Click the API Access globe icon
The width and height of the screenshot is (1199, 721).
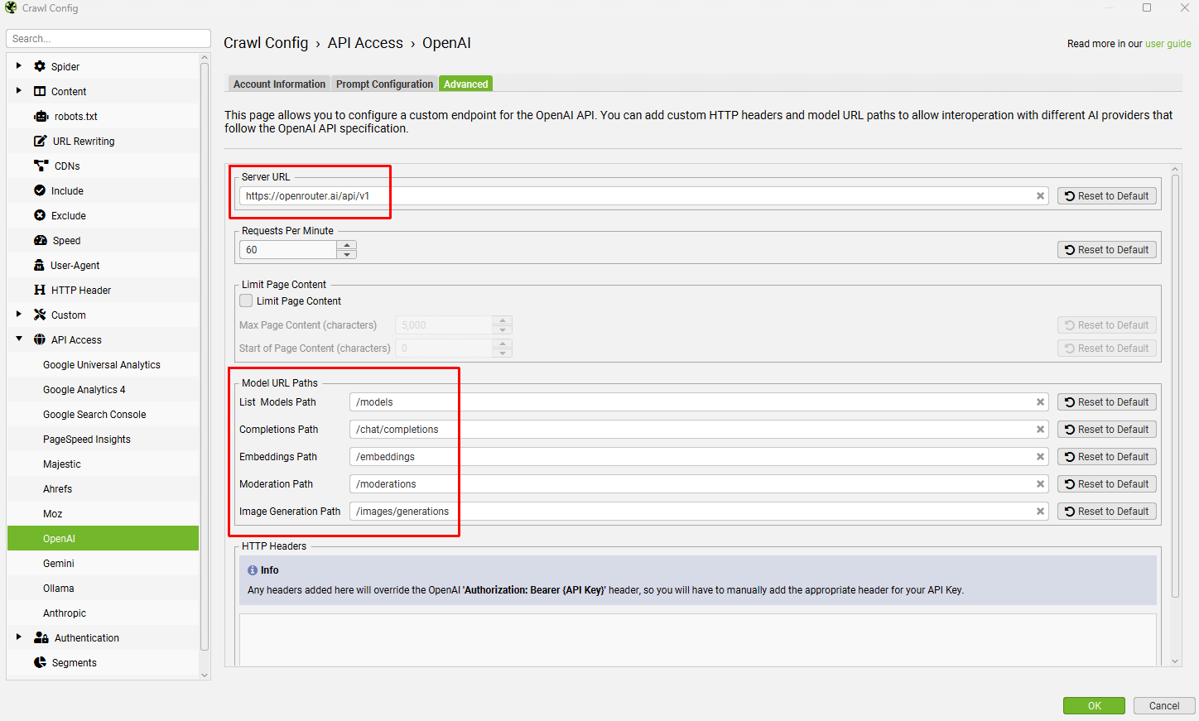pyautogui.click(x=40, y=339)
